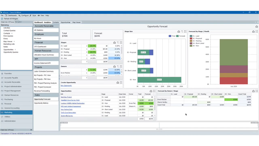Clear filter on the Stage Size chart
The height and width of the screenshot is (146, 259).
[182, 32]
